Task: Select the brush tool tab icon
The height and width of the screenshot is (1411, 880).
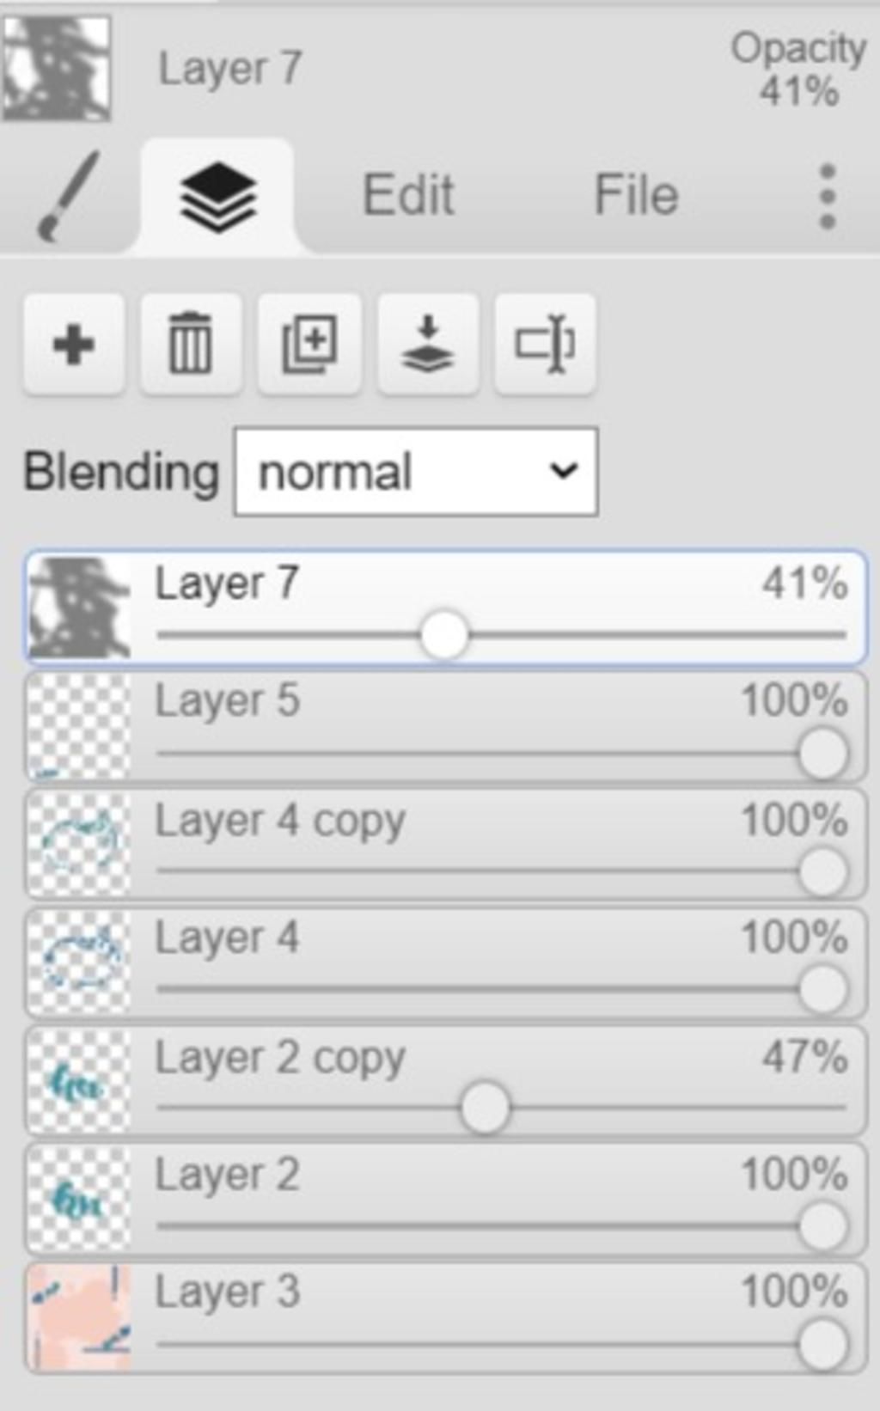Action: (x=69, y=196)
